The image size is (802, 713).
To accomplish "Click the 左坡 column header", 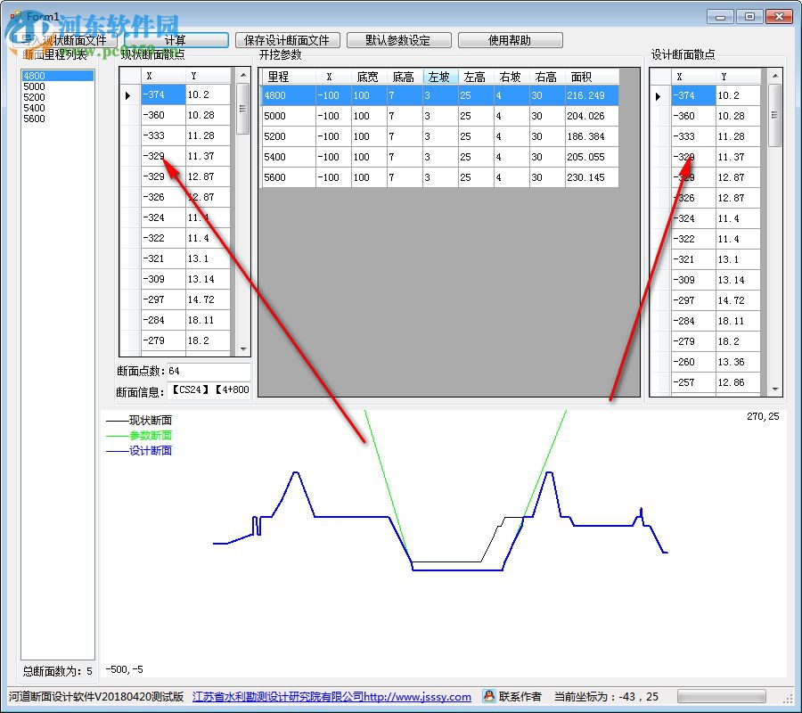I will (x=440, y=77).
